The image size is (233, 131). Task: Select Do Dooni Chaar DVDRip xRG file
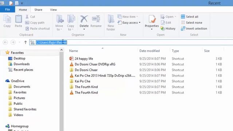(92, 64)
